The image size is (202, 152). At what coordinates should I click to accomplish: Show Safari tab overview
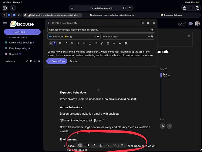click(197, 8)
